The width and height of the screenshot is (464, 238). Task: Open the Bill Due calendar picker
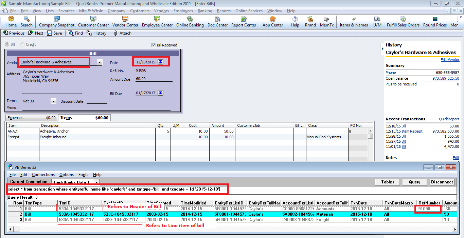161,93
